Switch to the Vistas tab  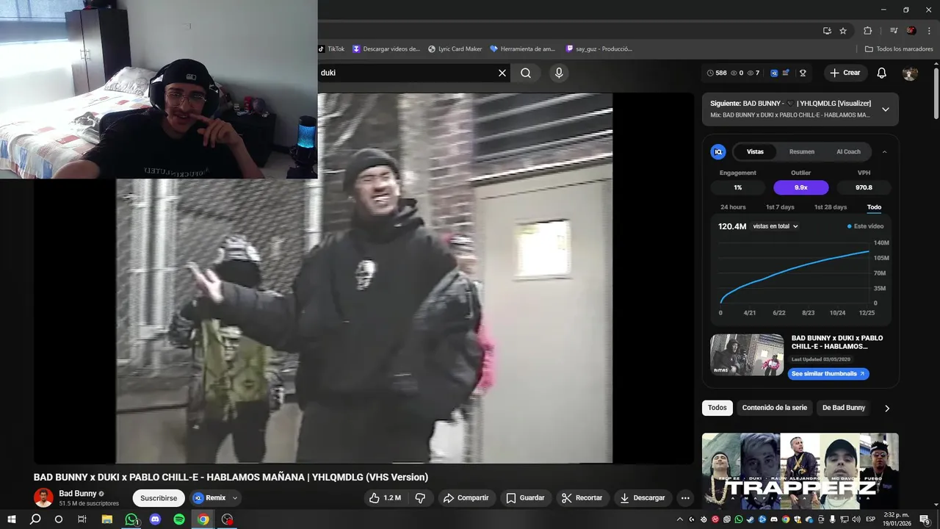[x=755, y=151]
